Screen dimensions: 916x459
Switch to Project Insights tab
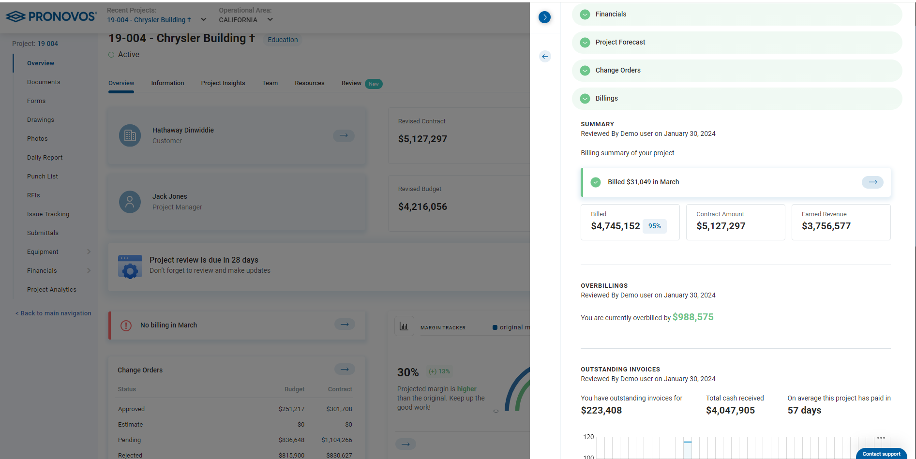(223, 83)
